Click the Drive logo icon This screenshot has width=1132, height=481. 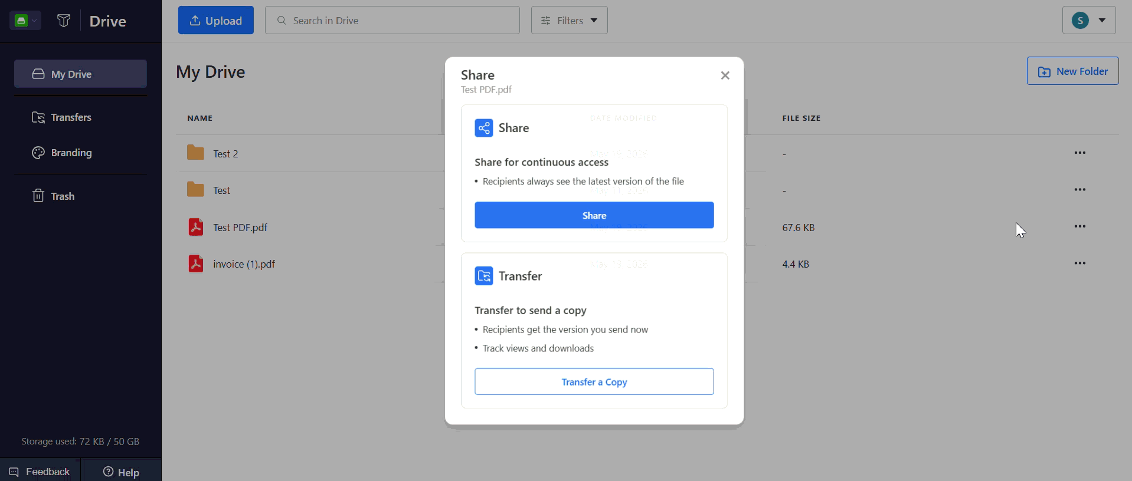(64, 21)
